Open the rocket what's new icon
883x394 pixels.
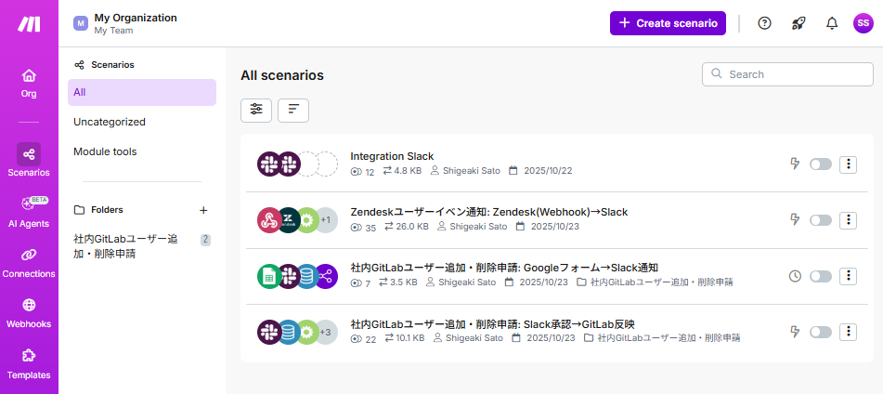[798, 23]
